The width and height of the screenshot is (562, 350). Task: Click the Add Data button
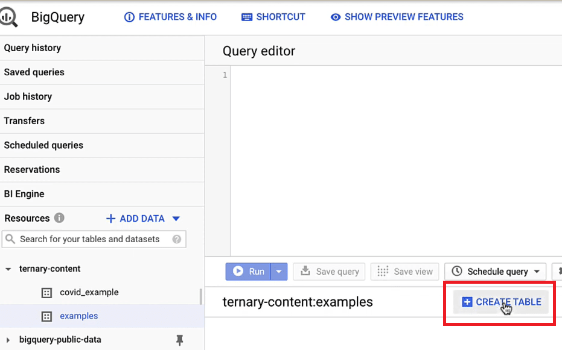tap(135, 219)
